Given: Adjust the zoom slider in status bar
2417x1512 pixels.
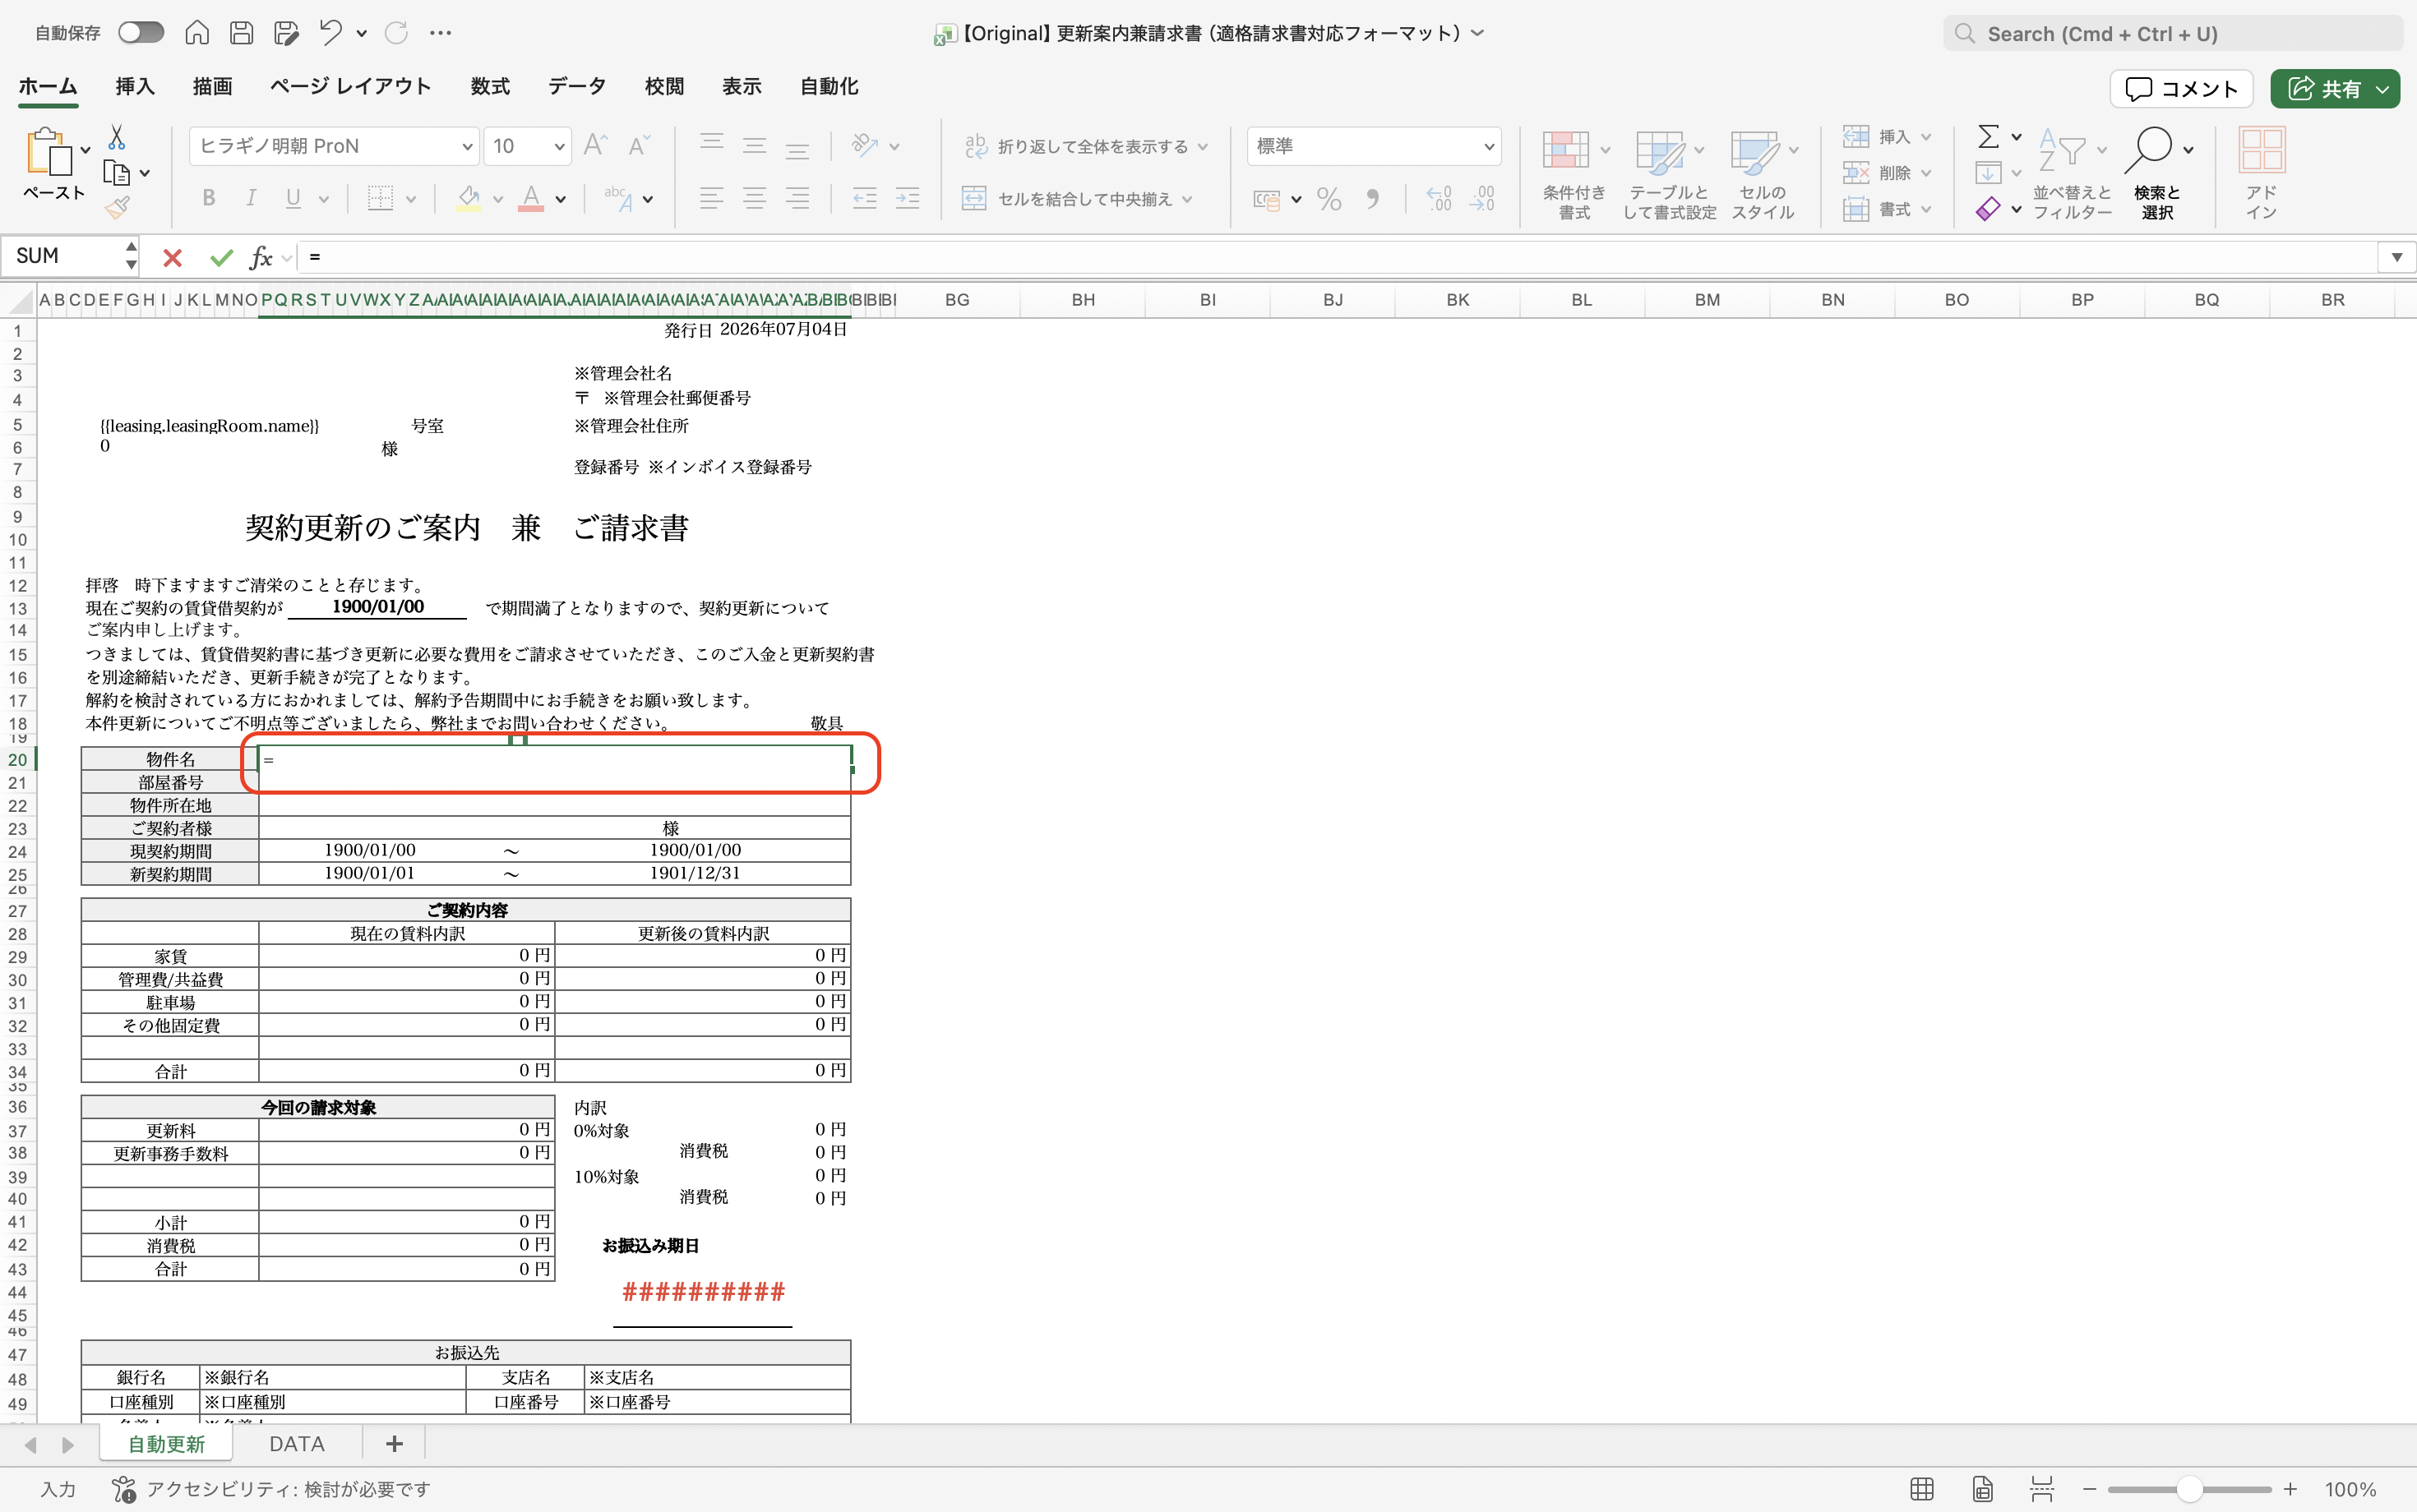Looking at the screenshot, I should tap(2189, 1490).
